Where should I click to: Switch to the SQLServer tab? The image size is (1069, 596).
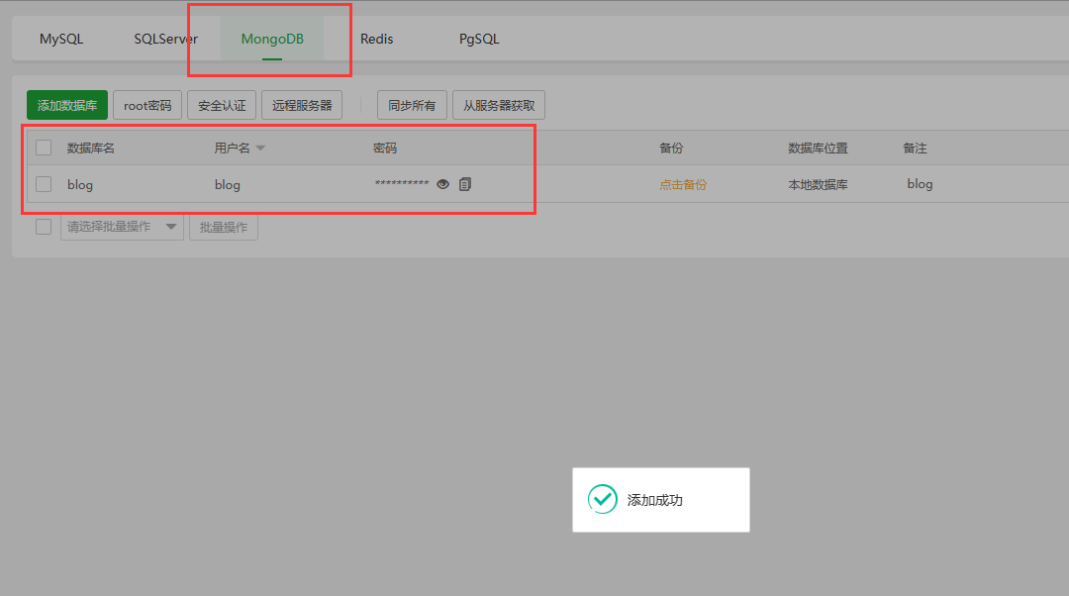pyautogui.click(x=165, y=39)
